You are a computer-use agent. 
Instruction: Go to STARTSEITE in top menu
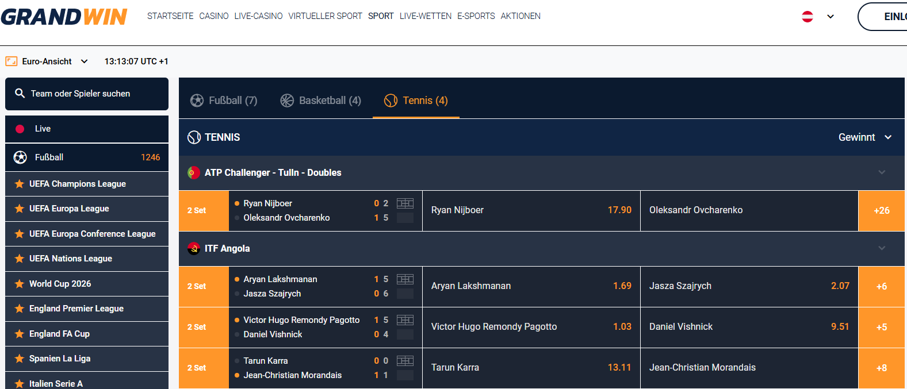point(170,16)
